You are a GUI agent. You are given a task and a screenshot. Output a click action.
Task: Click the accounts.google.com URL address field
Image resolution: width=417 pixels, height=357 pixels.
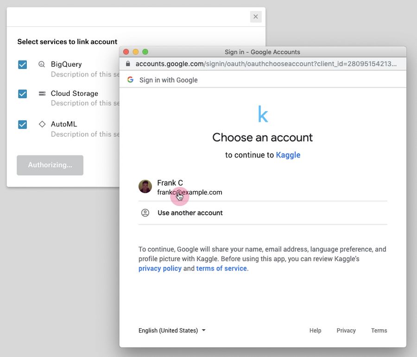[265, 64]
